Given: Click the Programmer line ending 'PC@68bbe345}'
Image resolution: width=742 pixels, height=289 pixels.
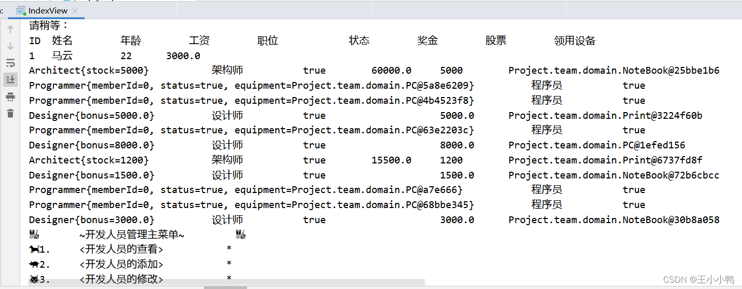Looking at the screenshot, I should point(252,205).
